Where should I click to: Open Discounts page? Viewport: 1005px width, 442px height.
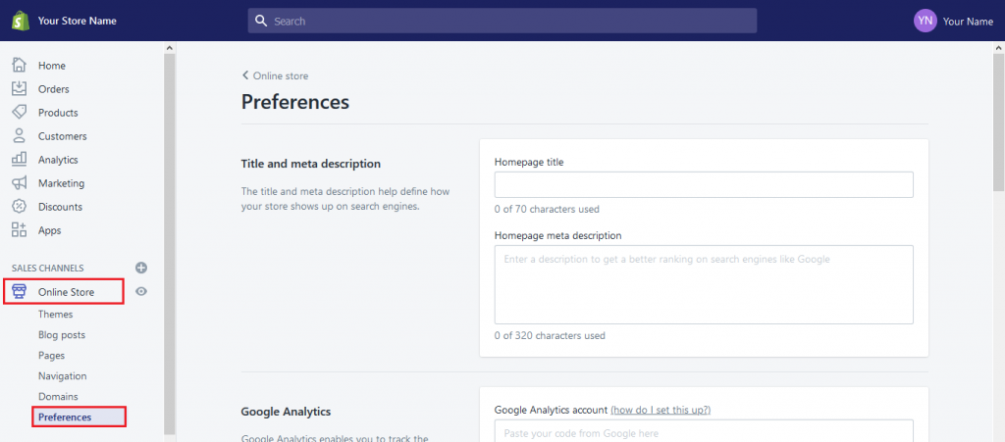pos(60,207)
